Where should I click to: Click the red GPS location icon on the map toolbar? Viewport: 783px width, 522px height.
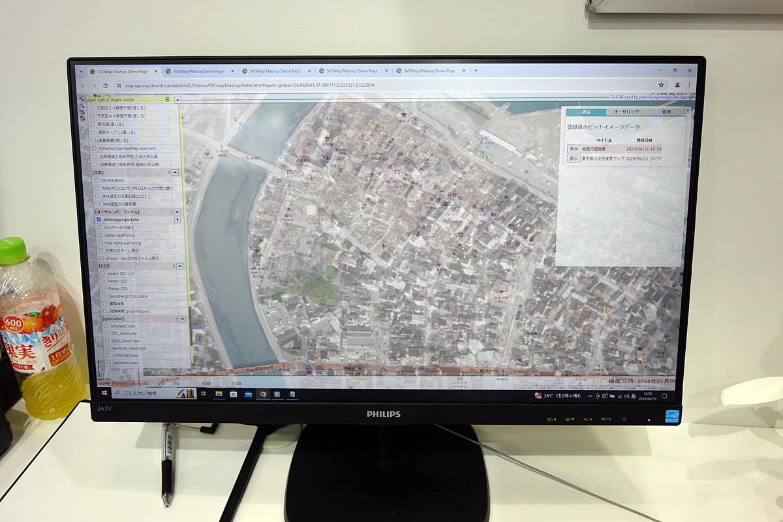click(82, 119)
